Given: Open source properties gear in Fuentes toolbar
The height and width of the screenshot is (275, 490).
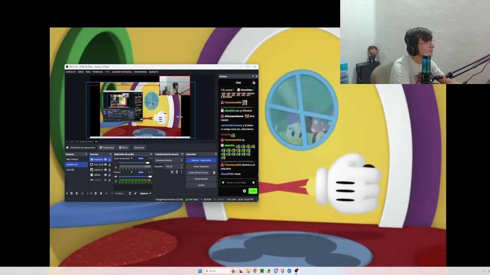Looking at the screenshot, I should click(x=101, y=193).
